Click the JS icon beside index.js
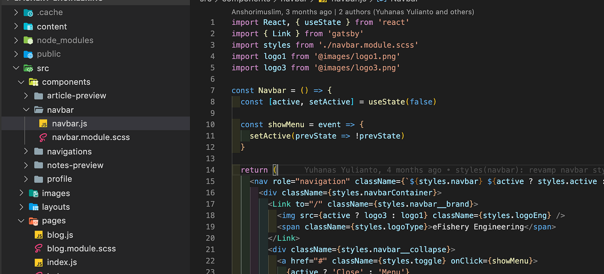This screenshot has width=604, height=274. click(39, 262)
